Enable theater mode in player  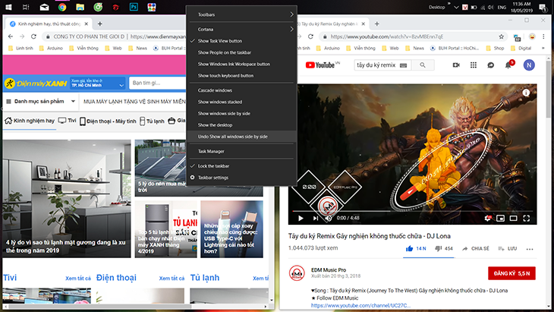point(513,218)
